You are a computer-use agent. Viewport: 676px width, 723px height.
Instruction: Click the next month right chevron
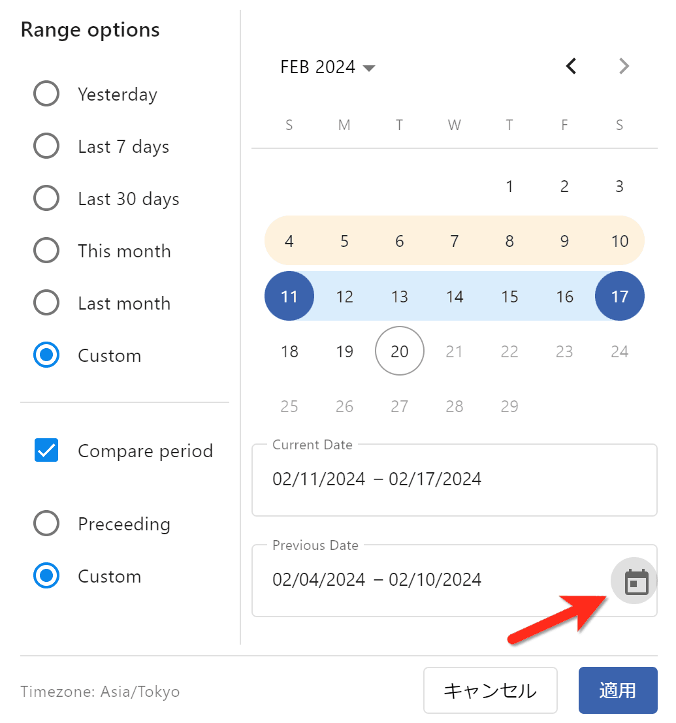click(x=624, y=66)
